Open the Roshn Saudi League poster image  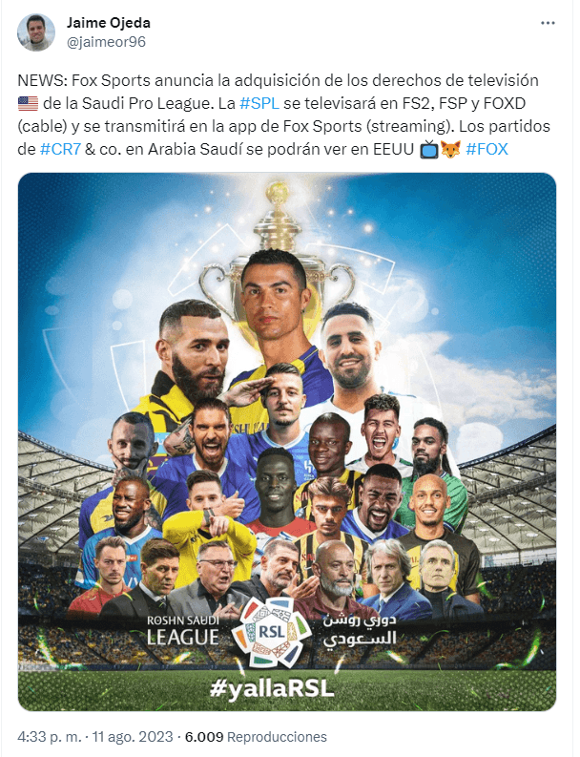click(x=287, y=442)
